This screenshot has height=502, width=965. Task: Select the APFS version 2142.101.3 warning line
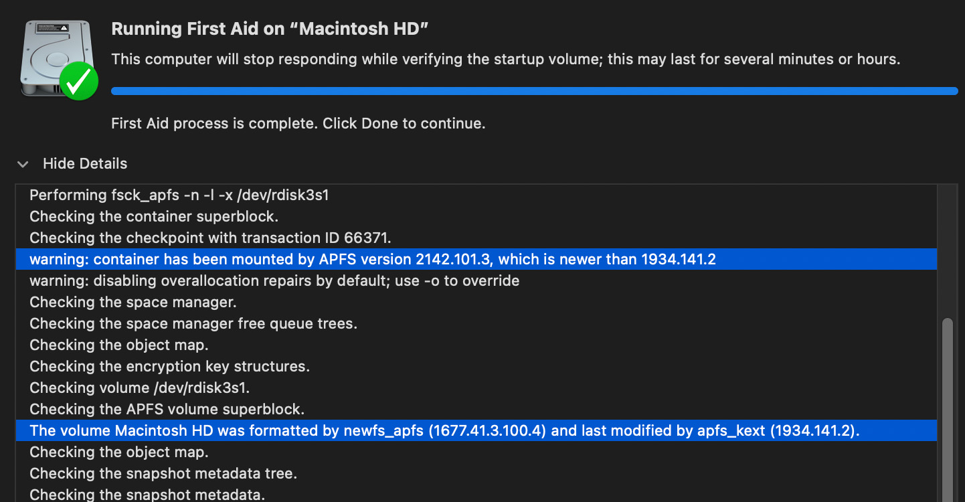pyautogui.click(x=373, y=260)
